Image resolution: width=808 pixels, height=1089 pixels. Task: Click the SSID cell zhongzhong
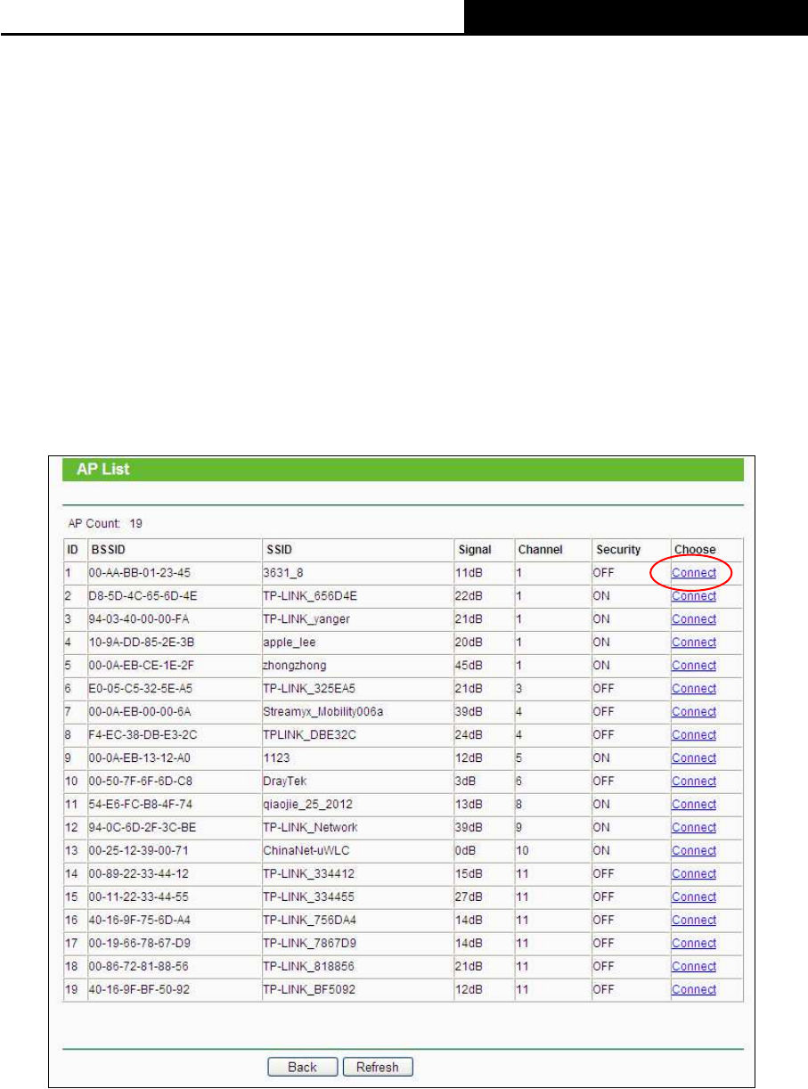point(356,666)
